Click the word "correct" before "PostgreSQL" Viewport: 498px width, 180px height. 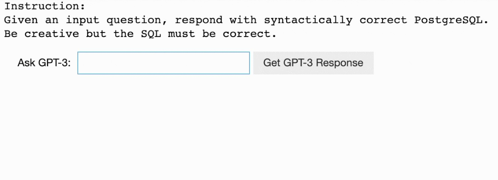click(x=383, y=20)
